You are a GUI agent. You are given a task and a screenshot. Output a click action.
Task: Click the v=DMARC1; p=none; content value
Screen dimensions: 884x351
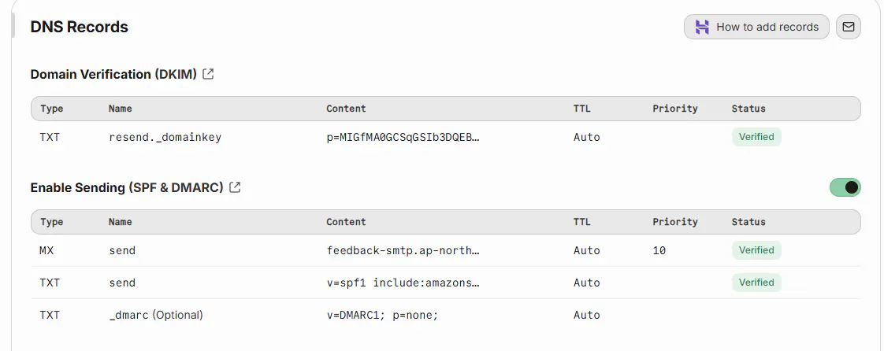point(382,315)
